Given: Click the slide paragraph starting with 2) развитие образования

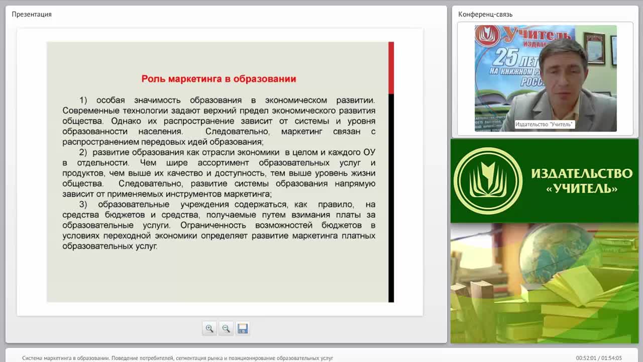Looking at the screenshot, I should pyautogui.click(x=219, y=173).
